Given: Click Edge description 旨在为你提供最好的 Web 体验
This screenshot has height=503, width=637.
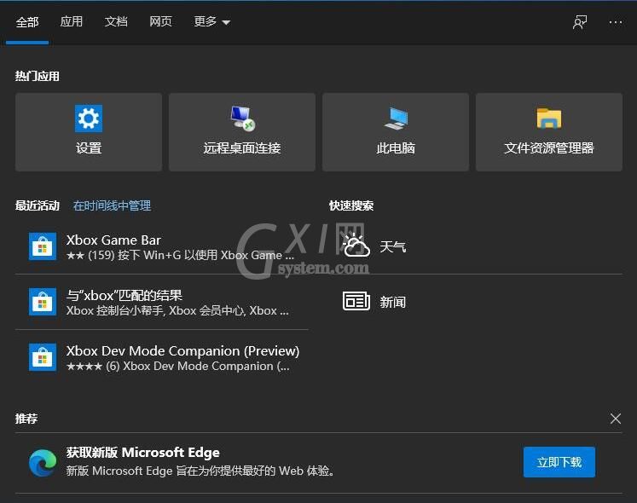Looking at the screenshot, I should coord(200,471).
